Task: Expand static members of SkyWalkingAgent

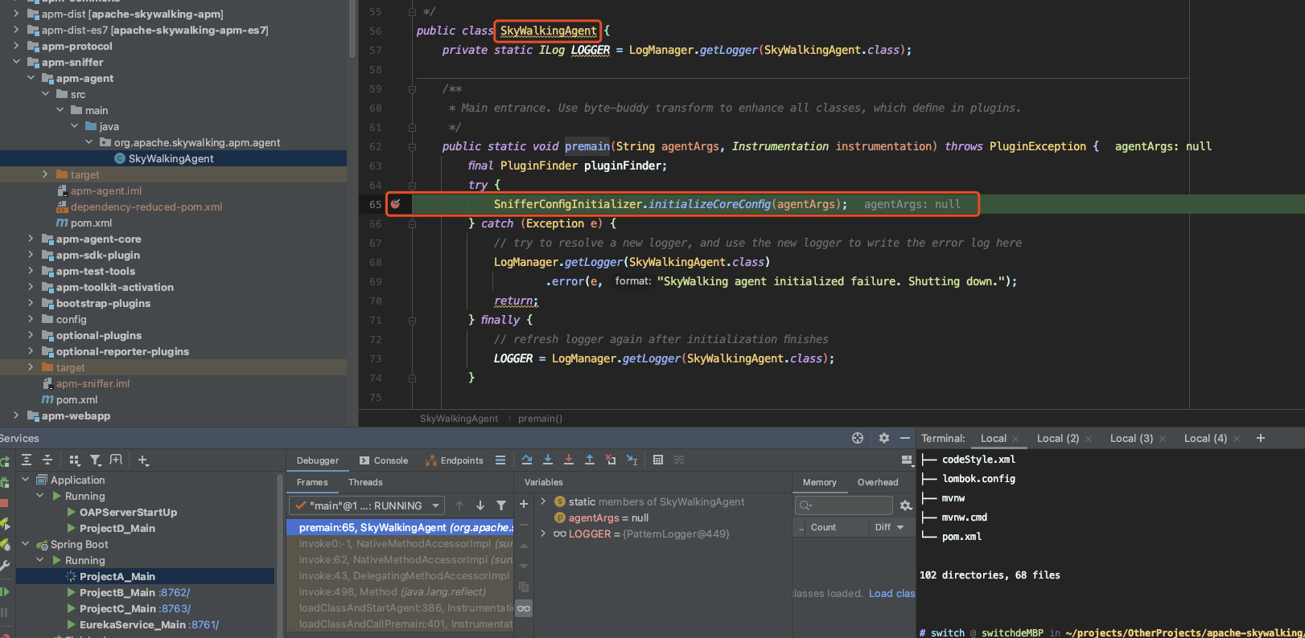Action: (x=543, y=501)
